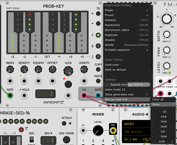
Task: Open the WASAPI audio driver selector
Action: (137, 124)
